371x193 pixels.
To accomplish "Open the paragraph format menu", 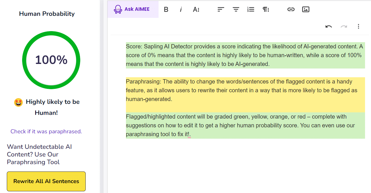I will pyautogui.click(x=266, y=9).
